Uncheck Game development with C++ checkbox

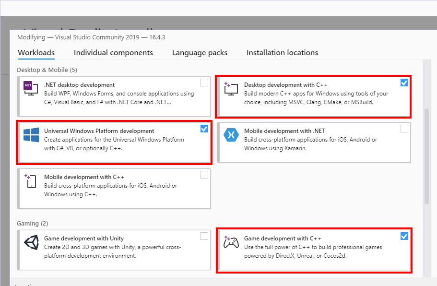pyautogui.click(x=404, y=236)
